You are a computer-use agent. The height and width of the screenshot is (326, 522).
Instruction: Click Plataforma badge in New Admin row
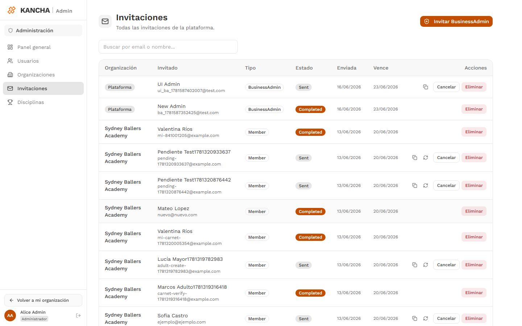tap(120, 109)
